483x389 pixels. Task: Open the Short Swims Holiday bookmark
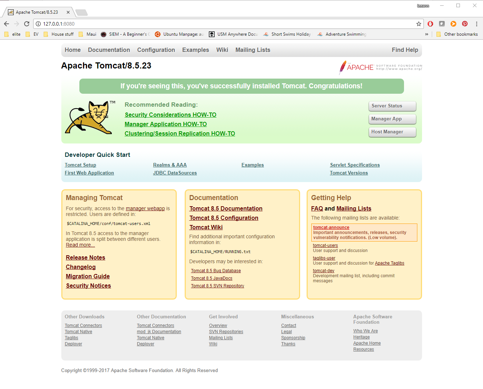click(x=287, y=34)
